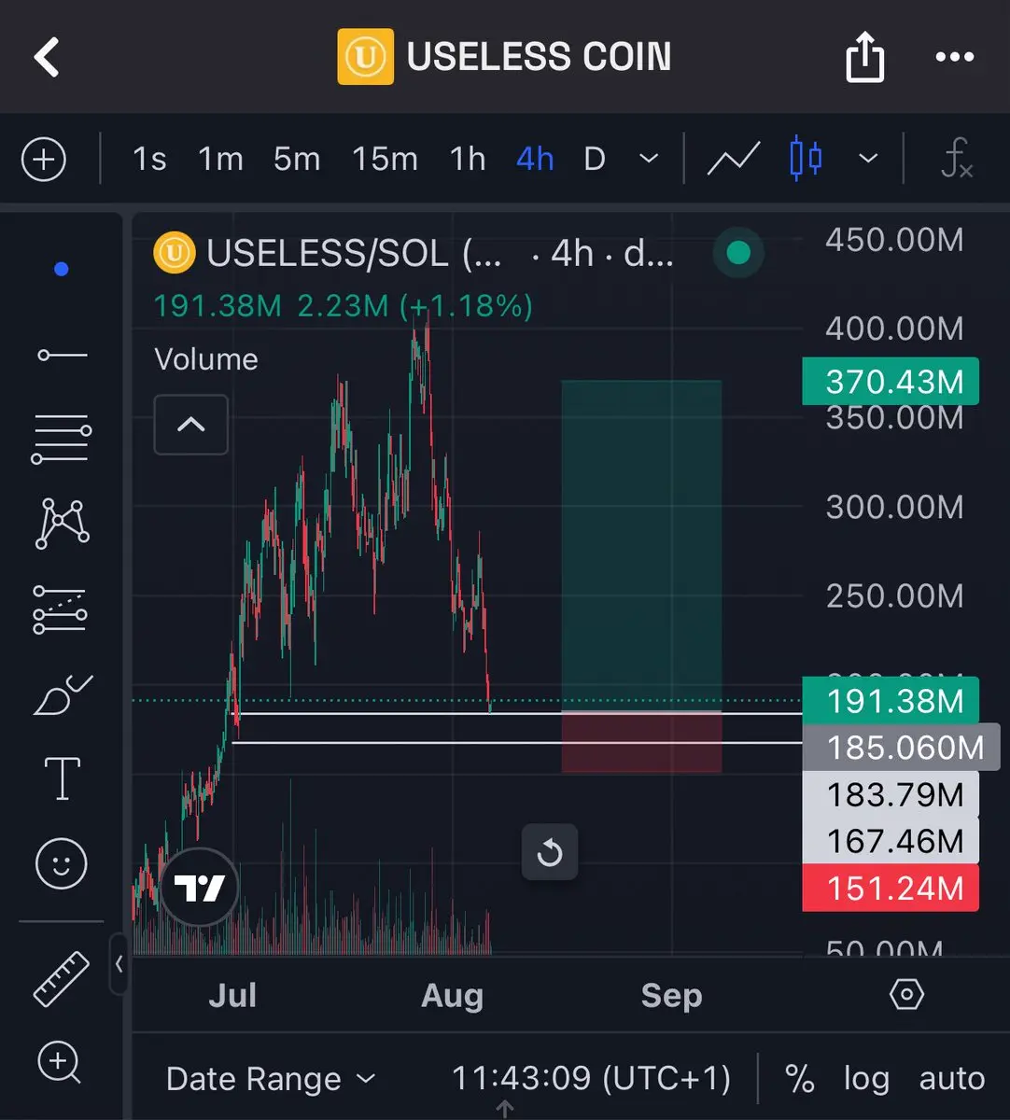Expand the timeframe interval dropdown arrow
The image size is (1010, 1120).
coord(649,159)
